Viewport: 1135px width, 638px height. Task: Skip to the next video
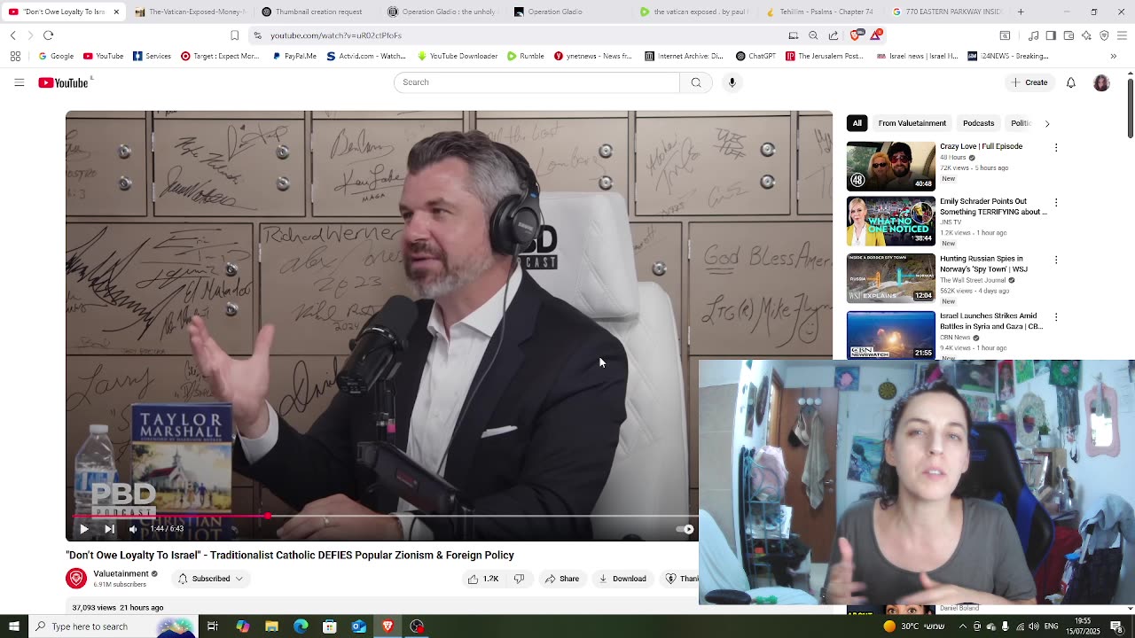(109, 529)
